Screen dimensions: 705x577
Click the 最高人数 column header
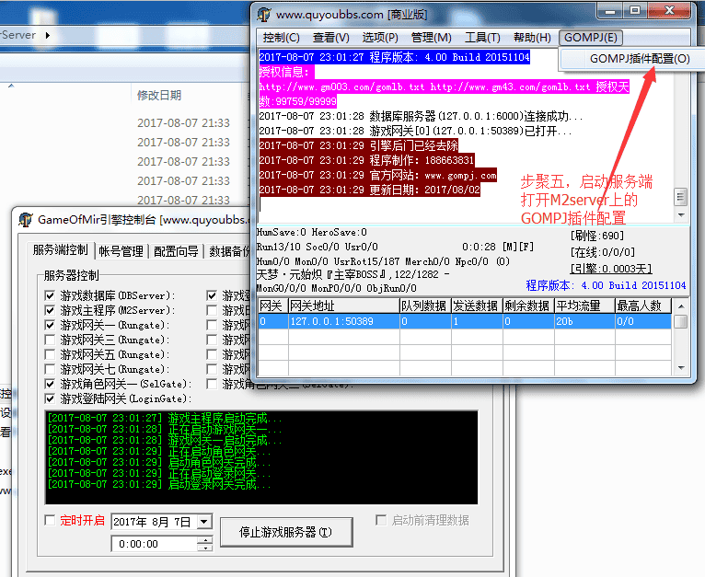coord(643,306)
